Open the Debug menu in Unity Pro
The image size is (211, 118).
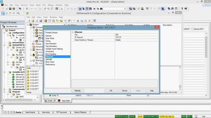click(50, 5)
